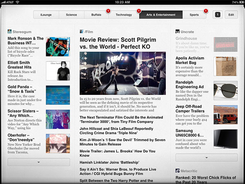
Task: Open the Warner Bros. Bugs Bunny film story
Action: point(118,171)
